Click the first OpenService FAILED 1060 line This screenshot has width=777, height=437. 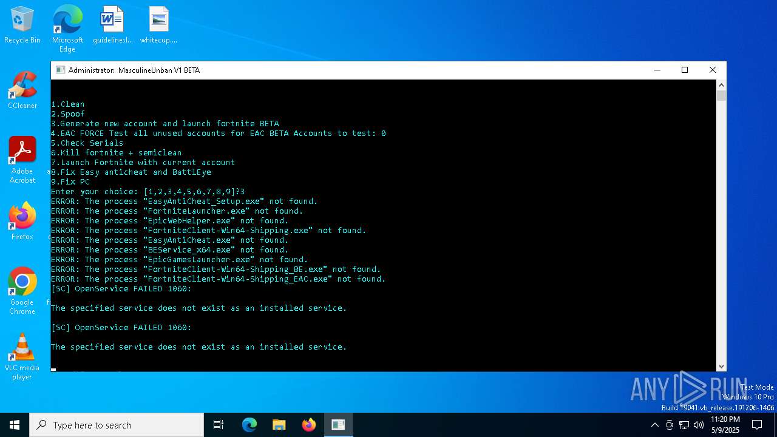[121, 289]
